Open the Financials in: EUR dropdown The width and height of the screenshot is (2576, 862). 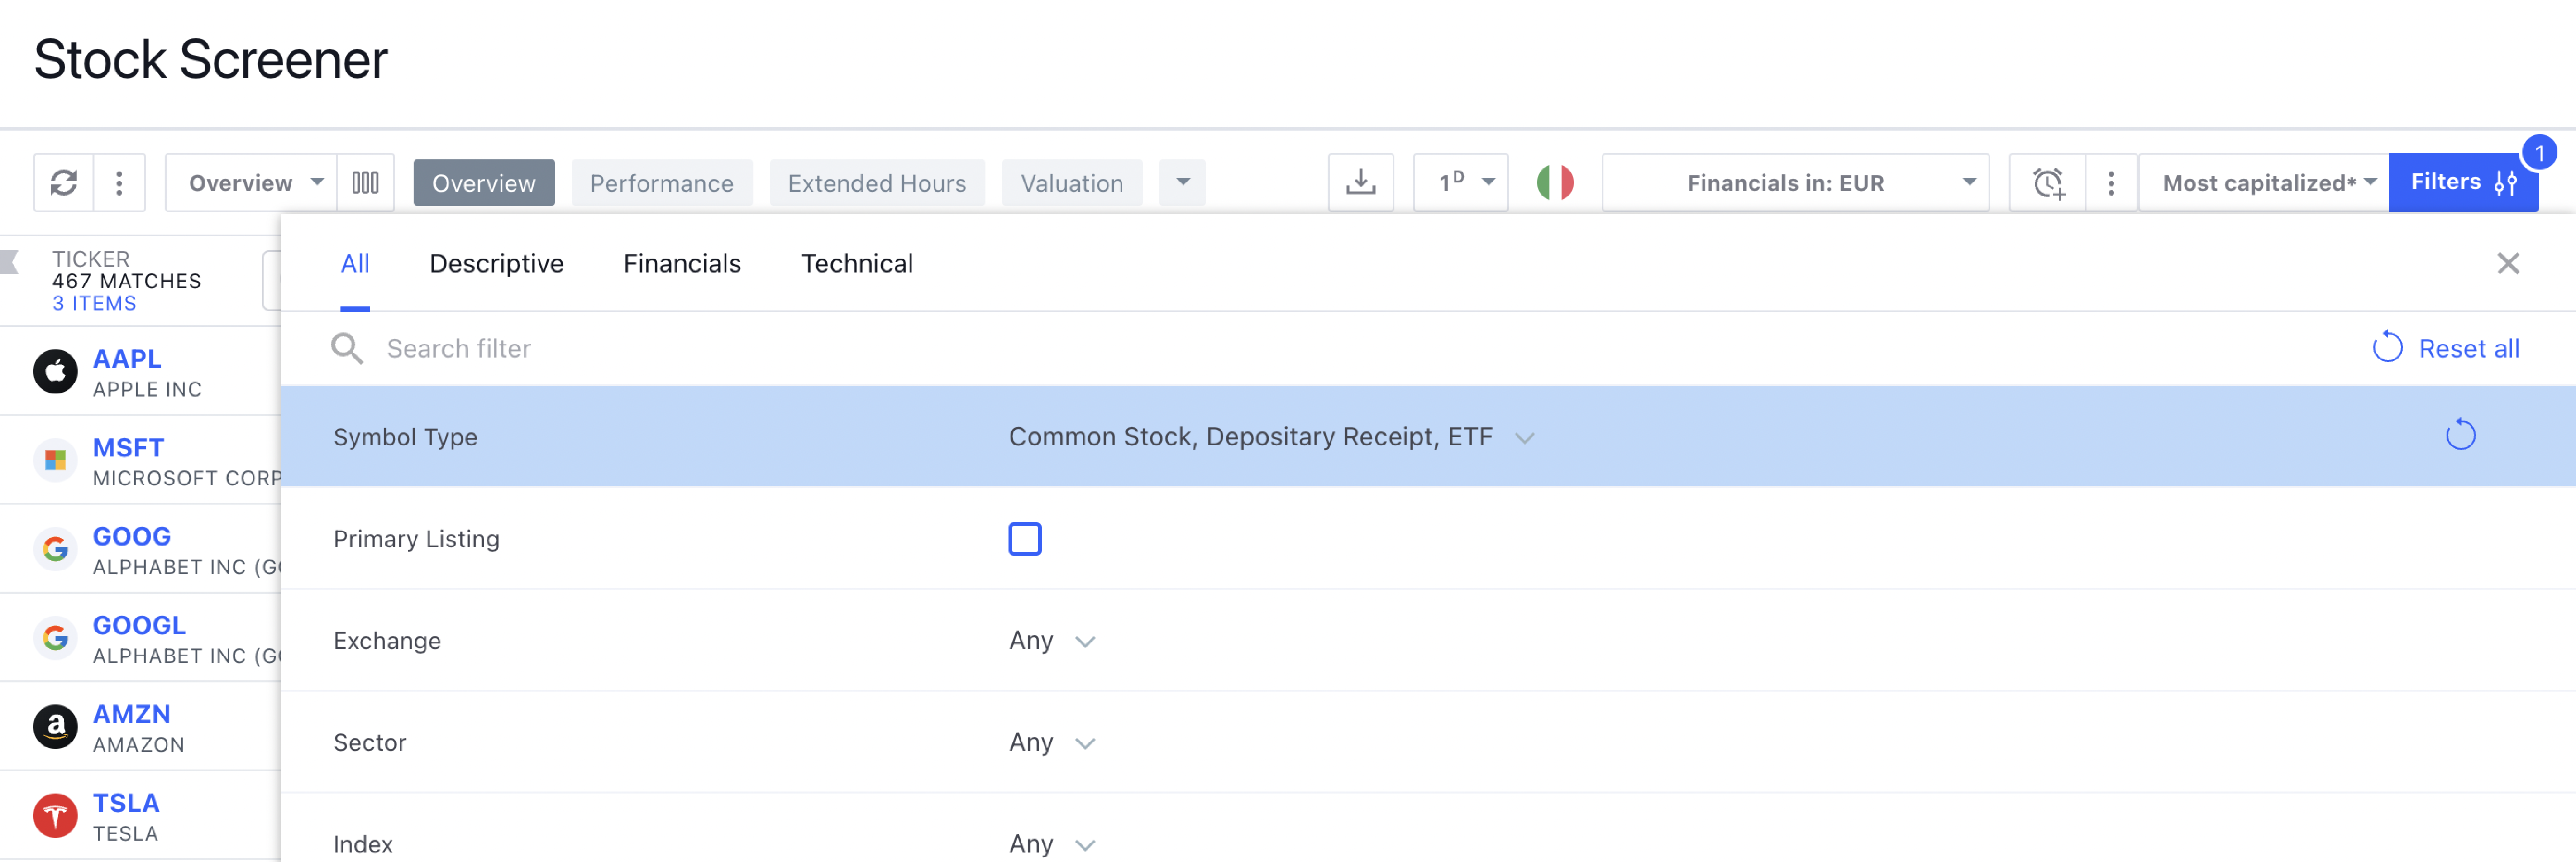point(1795,183)
